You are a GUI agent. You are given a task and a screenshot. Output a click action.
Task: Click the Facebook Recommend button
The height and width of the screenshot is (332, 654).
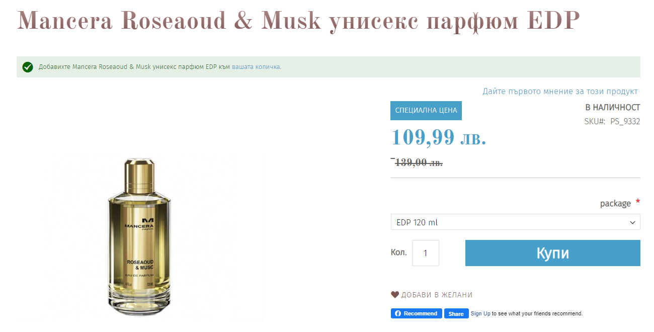click(417, 313)
